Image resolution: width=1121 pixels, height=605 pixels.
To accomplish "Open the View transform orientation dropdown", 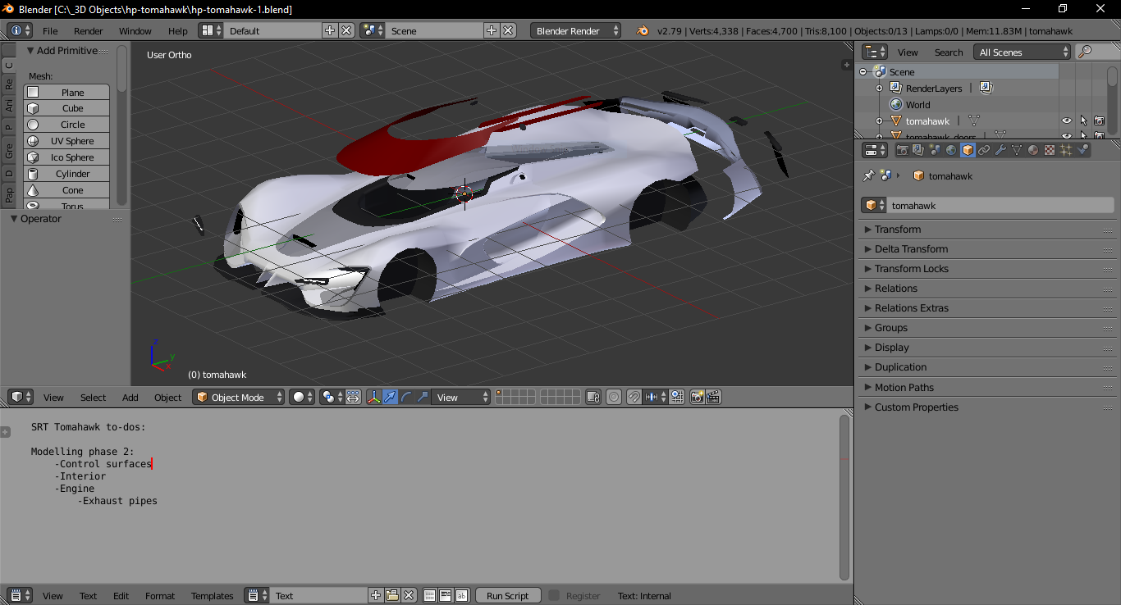I will tap(461, 397).
